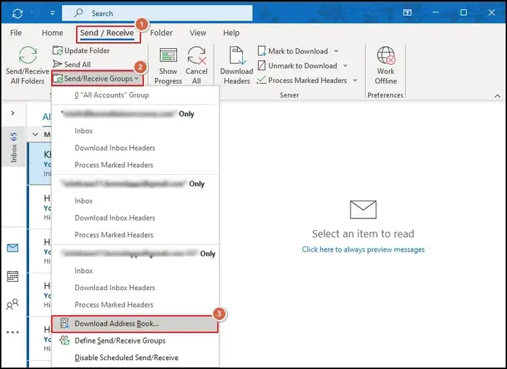Viewport: 507px width, 369px height.
Task: Open the Send/Receive Groups dropdown
Action: pyautogui.click(x=96, y=79)
